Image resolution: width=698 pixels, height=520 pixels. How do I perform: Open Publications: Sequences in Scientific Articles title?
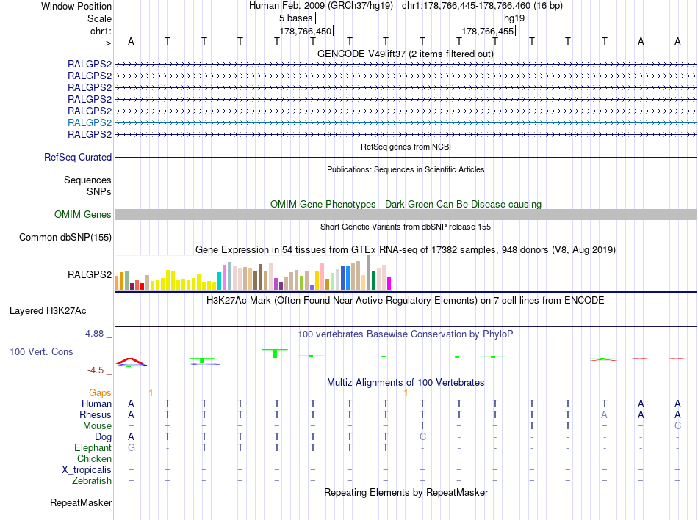[x=406, y=169]
